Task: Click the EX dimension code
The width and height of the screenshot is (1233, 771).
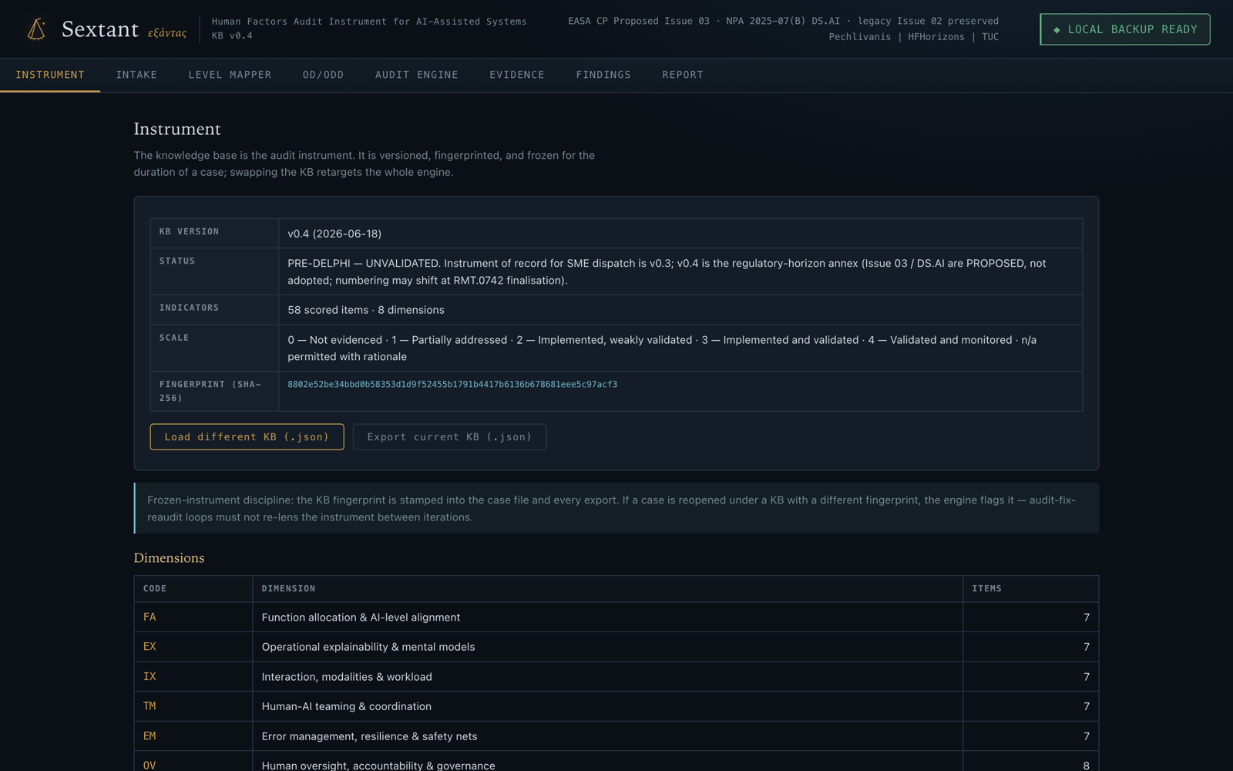Action: [150, 647]
